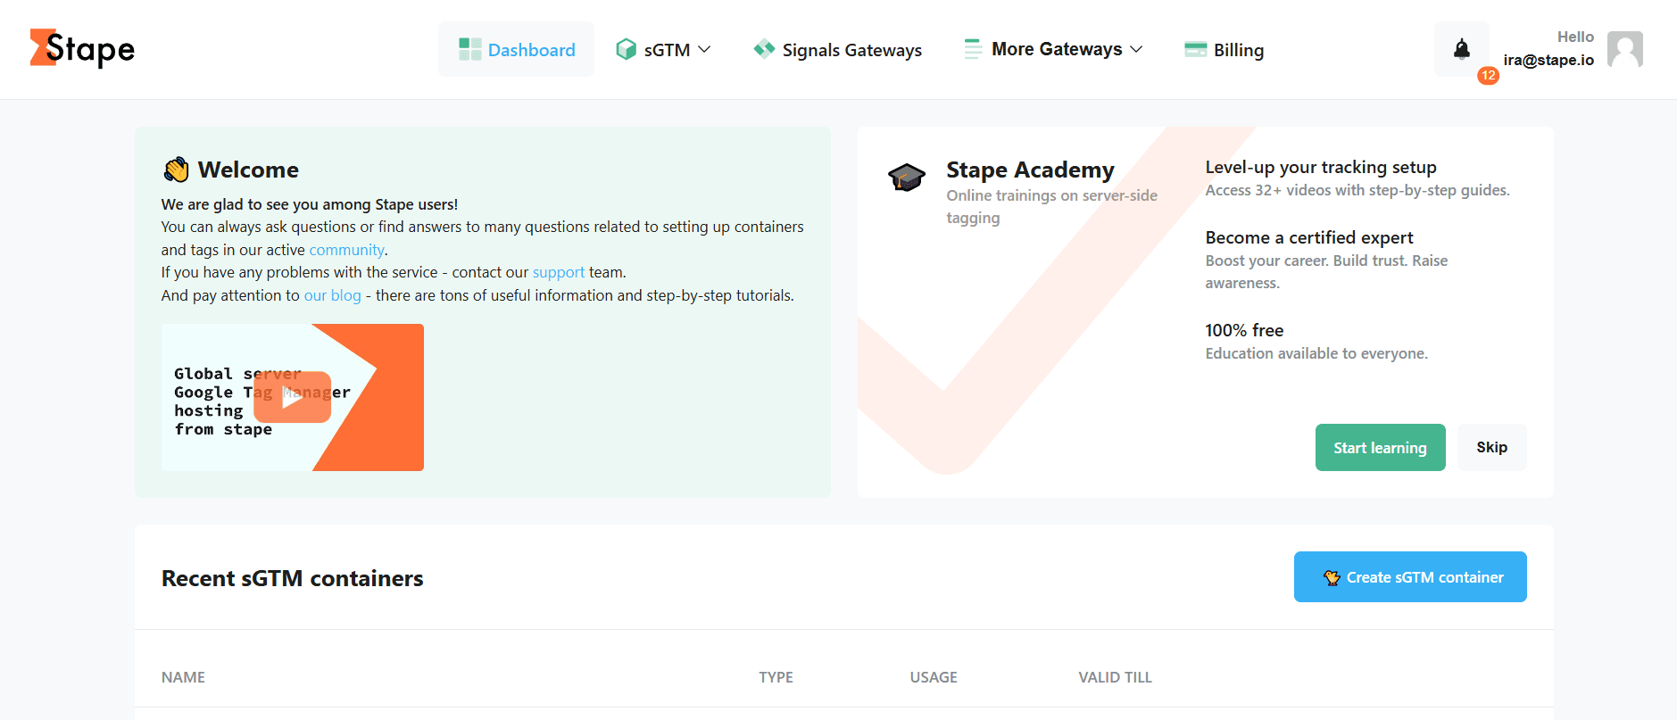This screenshot has height=720, width=1677.
Task: Click the More Gateways lines icon
Action: pyautogui.click(x=973, y=49)
